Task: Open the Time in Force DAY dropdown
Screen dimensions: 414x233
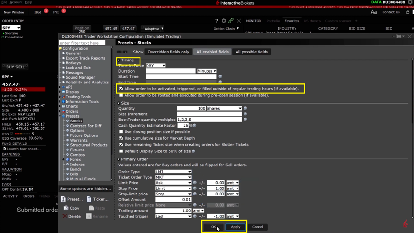Action: (155, 66)
